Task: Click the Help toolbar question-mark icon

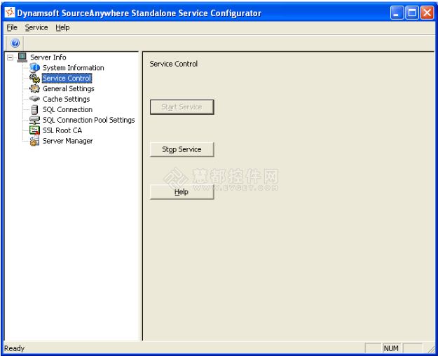Action: [x=15, y=43]
